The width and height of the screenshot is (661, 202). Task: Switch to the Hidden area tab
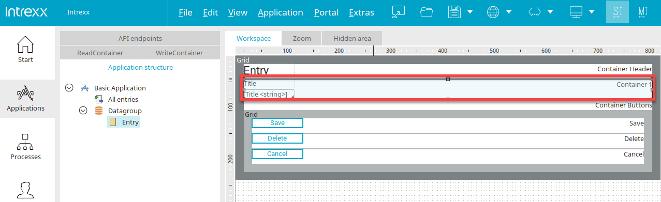coord(352,38)
